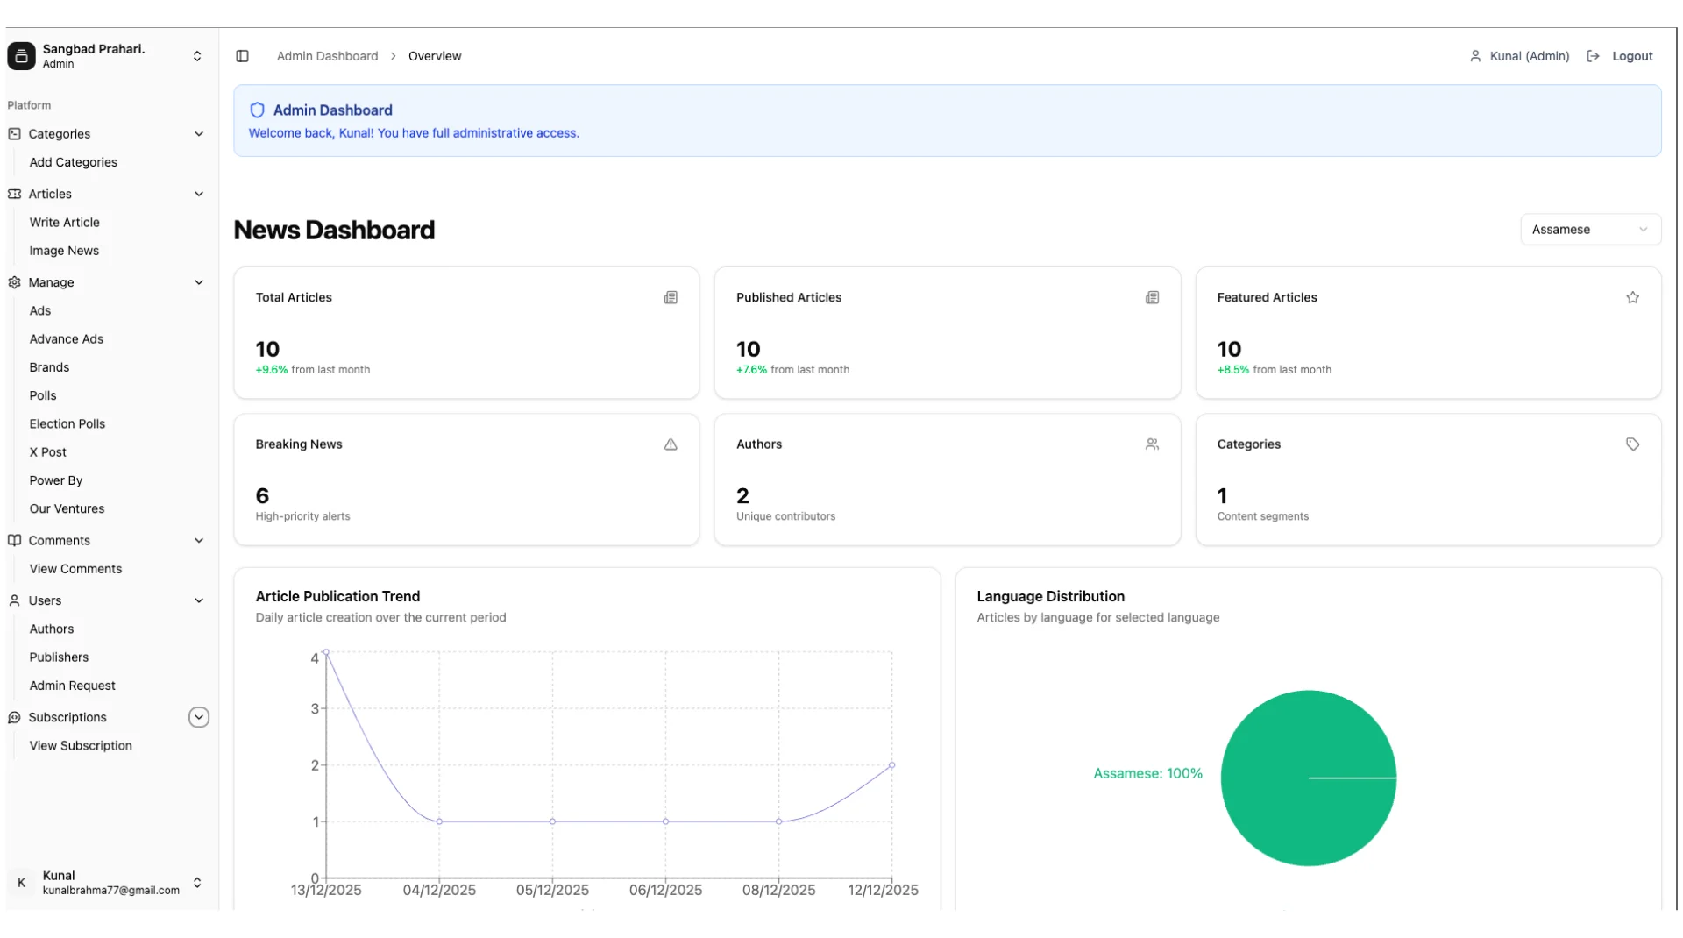Click the shield icon in Admin Dashboard banner
1683x938 pixels.
257,110
